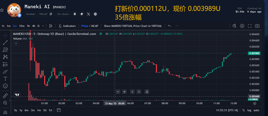Expand the timeframe dropdown arrow

[x=43, y=26]
